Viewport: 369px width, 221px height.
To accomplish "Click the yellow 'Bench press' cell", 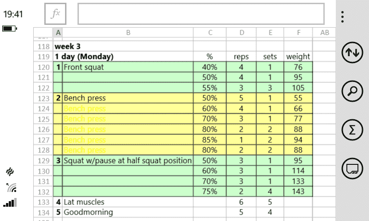I will [x=127, y=98].
